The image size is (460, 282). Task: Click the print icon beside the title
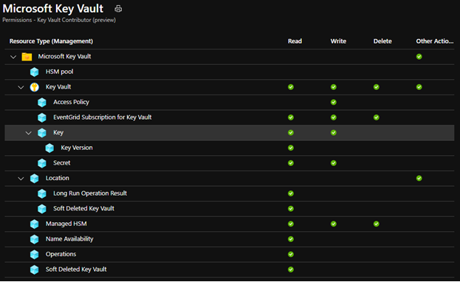pos(118,9)
